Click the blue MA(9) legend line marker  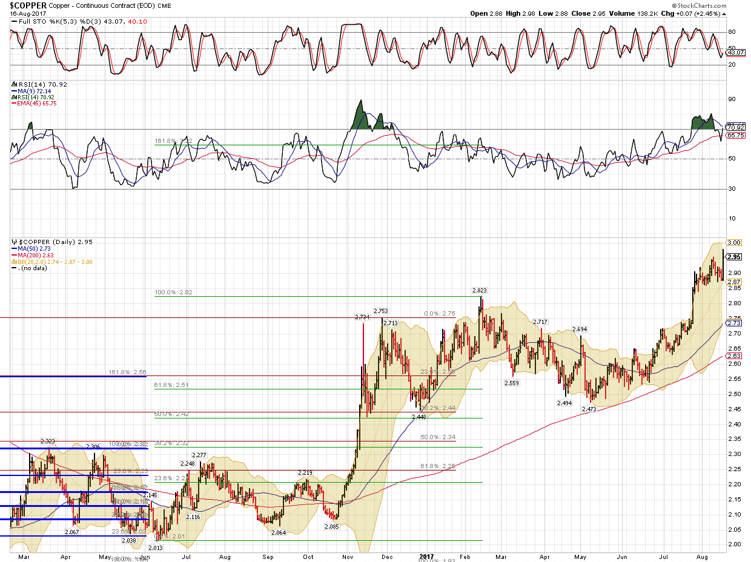pos(14,91)
